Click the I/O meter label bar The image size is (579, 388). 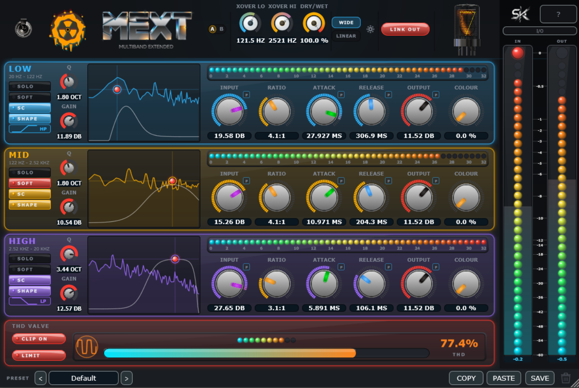pos(540,31)
